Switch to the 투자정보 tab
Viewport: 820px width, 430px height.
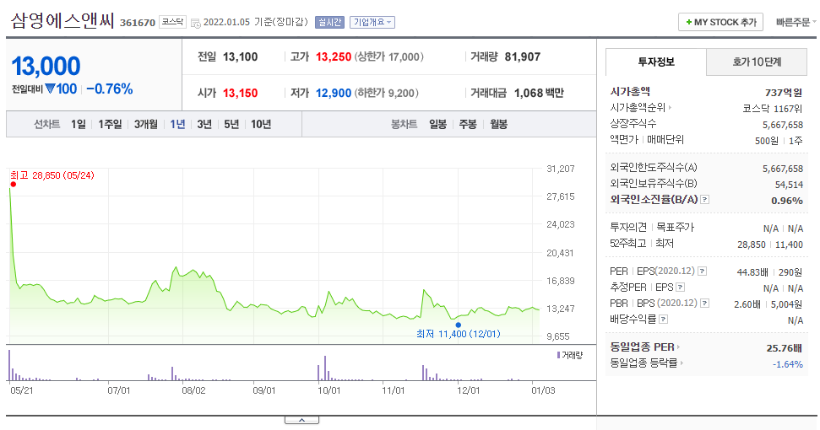pos(656,62)
